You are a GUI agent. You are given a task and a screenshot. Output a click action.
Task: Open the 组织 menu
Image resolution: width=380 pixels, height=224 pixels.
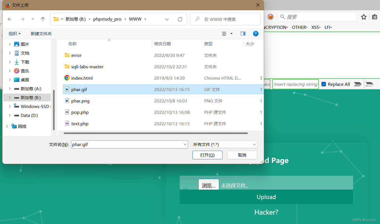pos(15,34)
